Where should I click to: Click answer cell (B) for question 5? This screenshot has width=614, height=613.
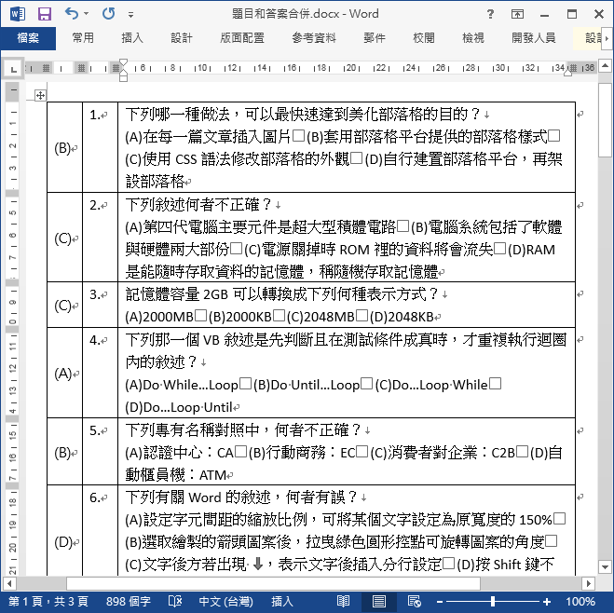65,452
